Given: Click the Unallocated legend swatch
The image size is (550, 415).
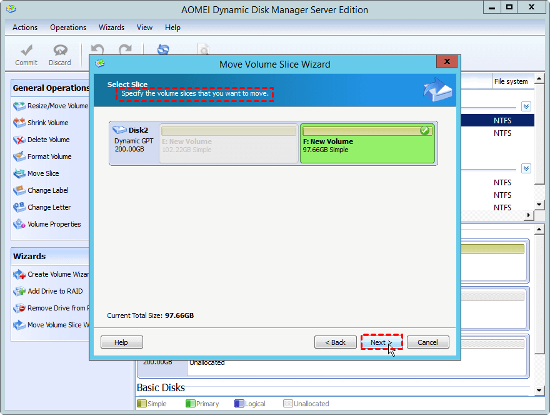Looking at the screenshot, I should coord(288,403).
